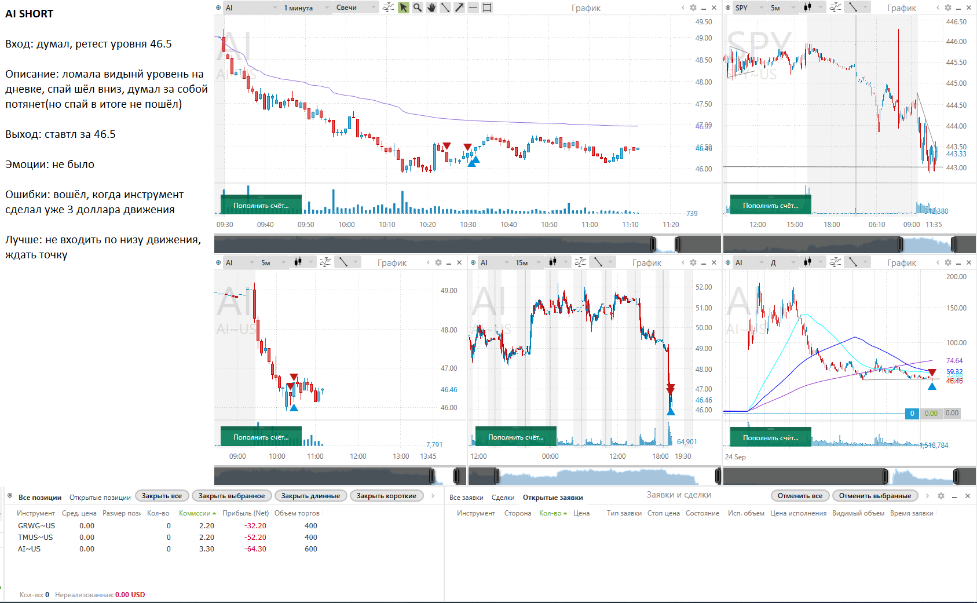Activate the magnifier zoom tool

click(418, 8)
